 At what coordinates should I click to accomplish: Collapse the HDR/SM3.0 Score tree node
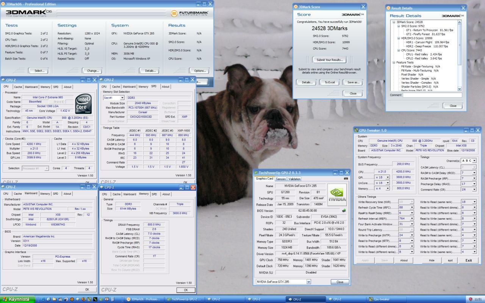coord(399,38)
